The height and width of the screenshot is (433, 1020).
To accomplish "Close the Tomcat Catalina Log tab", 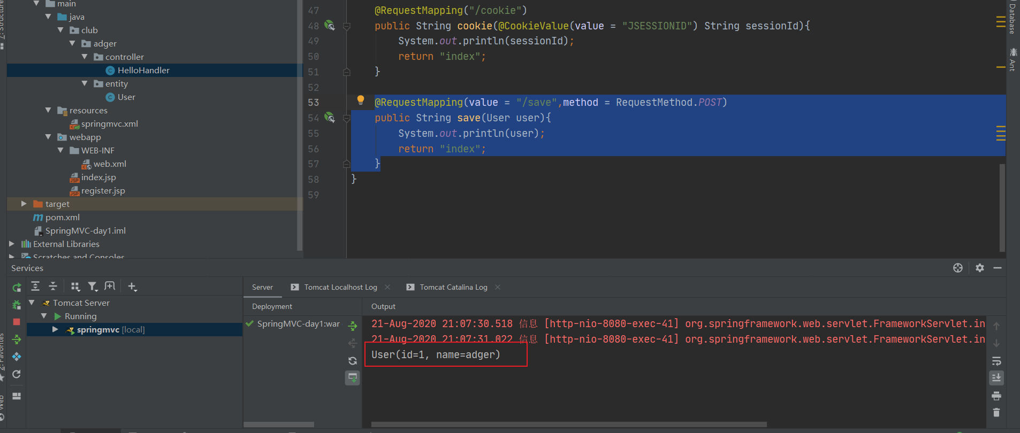I will click(x=498, y=287).
